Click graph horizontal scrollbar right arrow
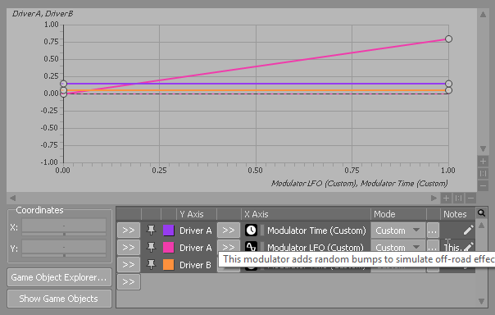The image size is (495, 315). [434, 198]
